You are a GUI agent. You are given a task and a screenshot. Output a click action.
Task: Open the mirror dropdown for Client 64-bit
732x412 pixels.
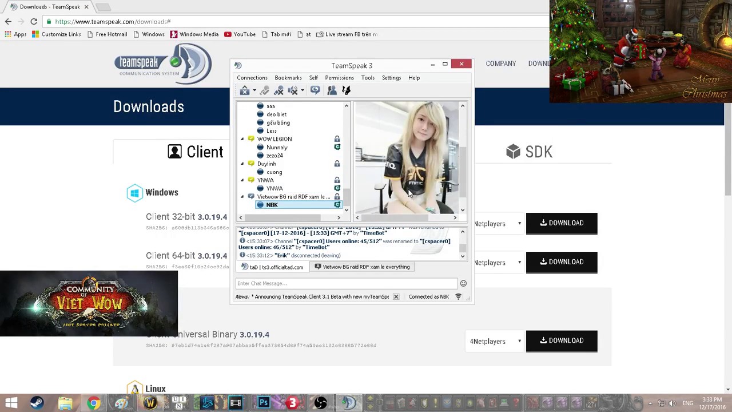(498, 263)
